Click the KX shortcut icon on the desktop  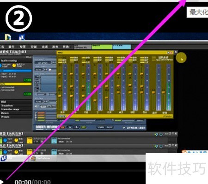[x=22, y=37]
